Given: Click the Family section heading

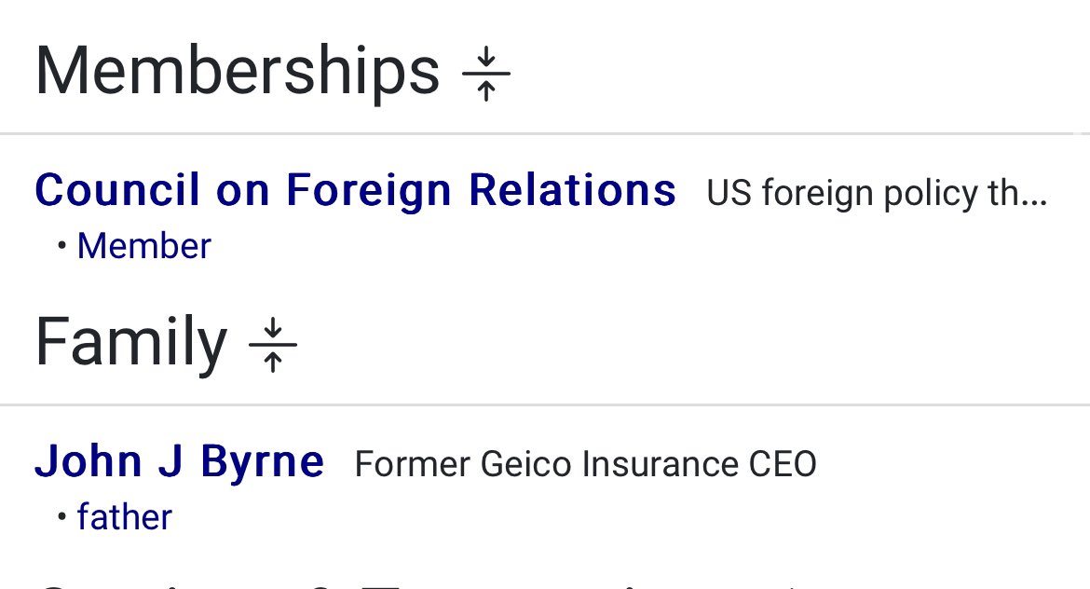Looking at the screenshot, I should [130, 343].
